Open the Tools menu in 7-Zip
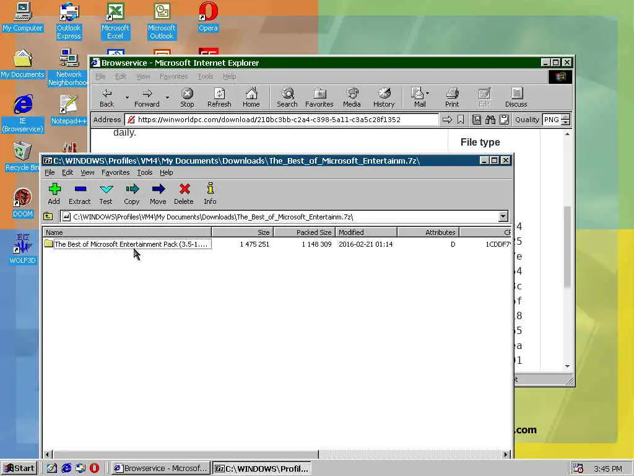This screenshot has width=634, height=476. [x=145, y=172]
